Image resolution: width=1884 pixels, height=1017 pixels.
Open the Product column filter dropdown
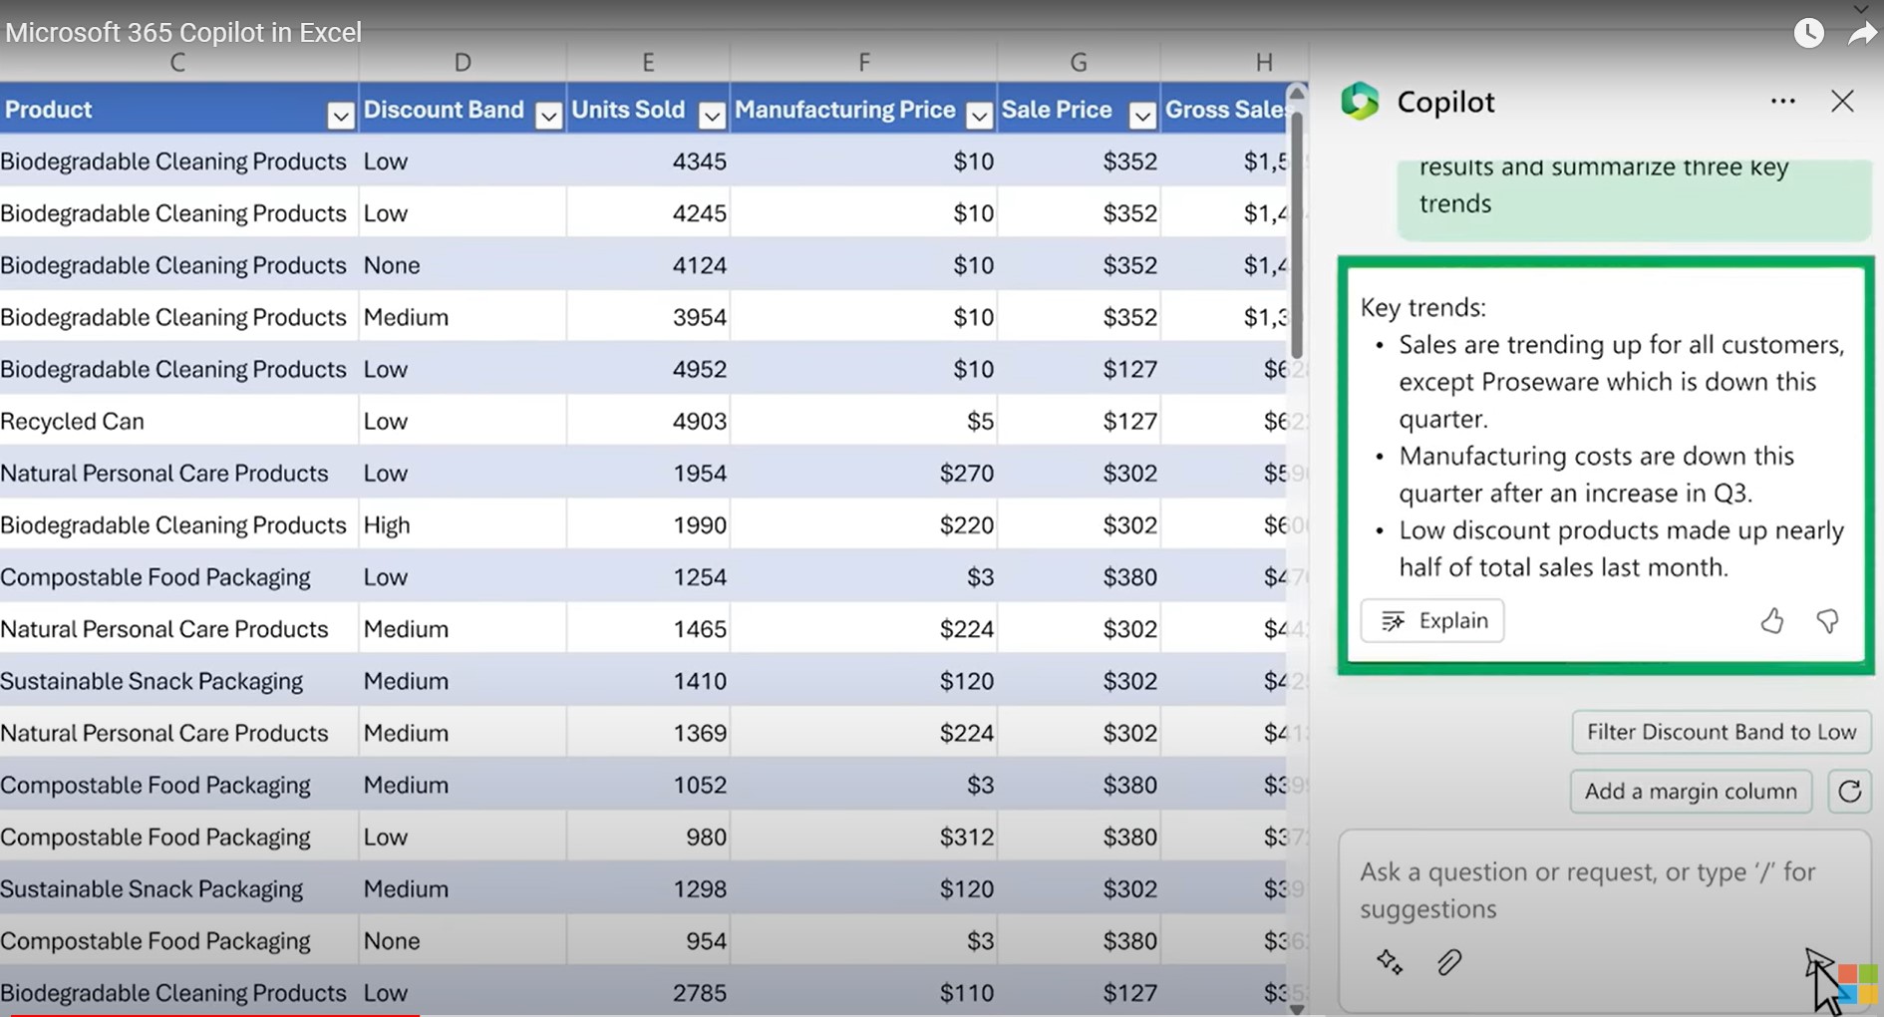340,116
